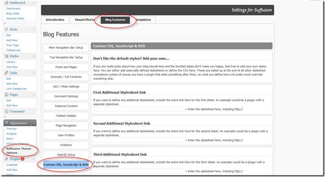
Task: Open the Page Navigation section
Action: [66, 125]
